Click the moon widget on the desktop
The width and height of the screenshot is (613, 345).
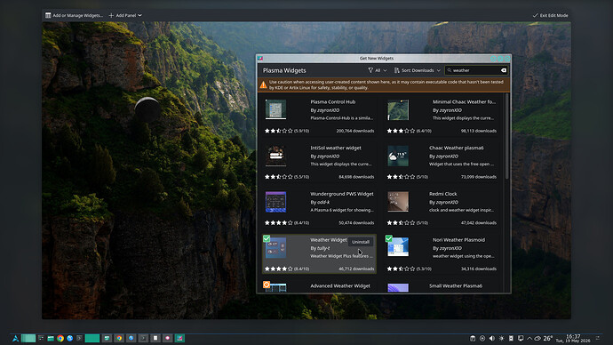[x=147, y=110]
